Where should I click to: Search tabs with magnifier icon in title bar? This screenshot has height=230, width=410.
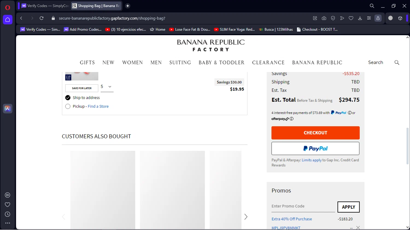[372, 6]
